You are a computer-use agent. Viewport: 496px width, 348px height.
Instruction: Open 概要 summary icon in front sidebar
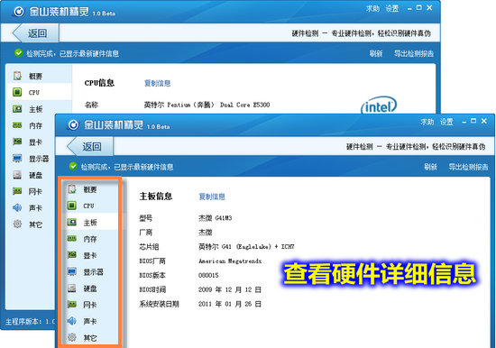72,189
